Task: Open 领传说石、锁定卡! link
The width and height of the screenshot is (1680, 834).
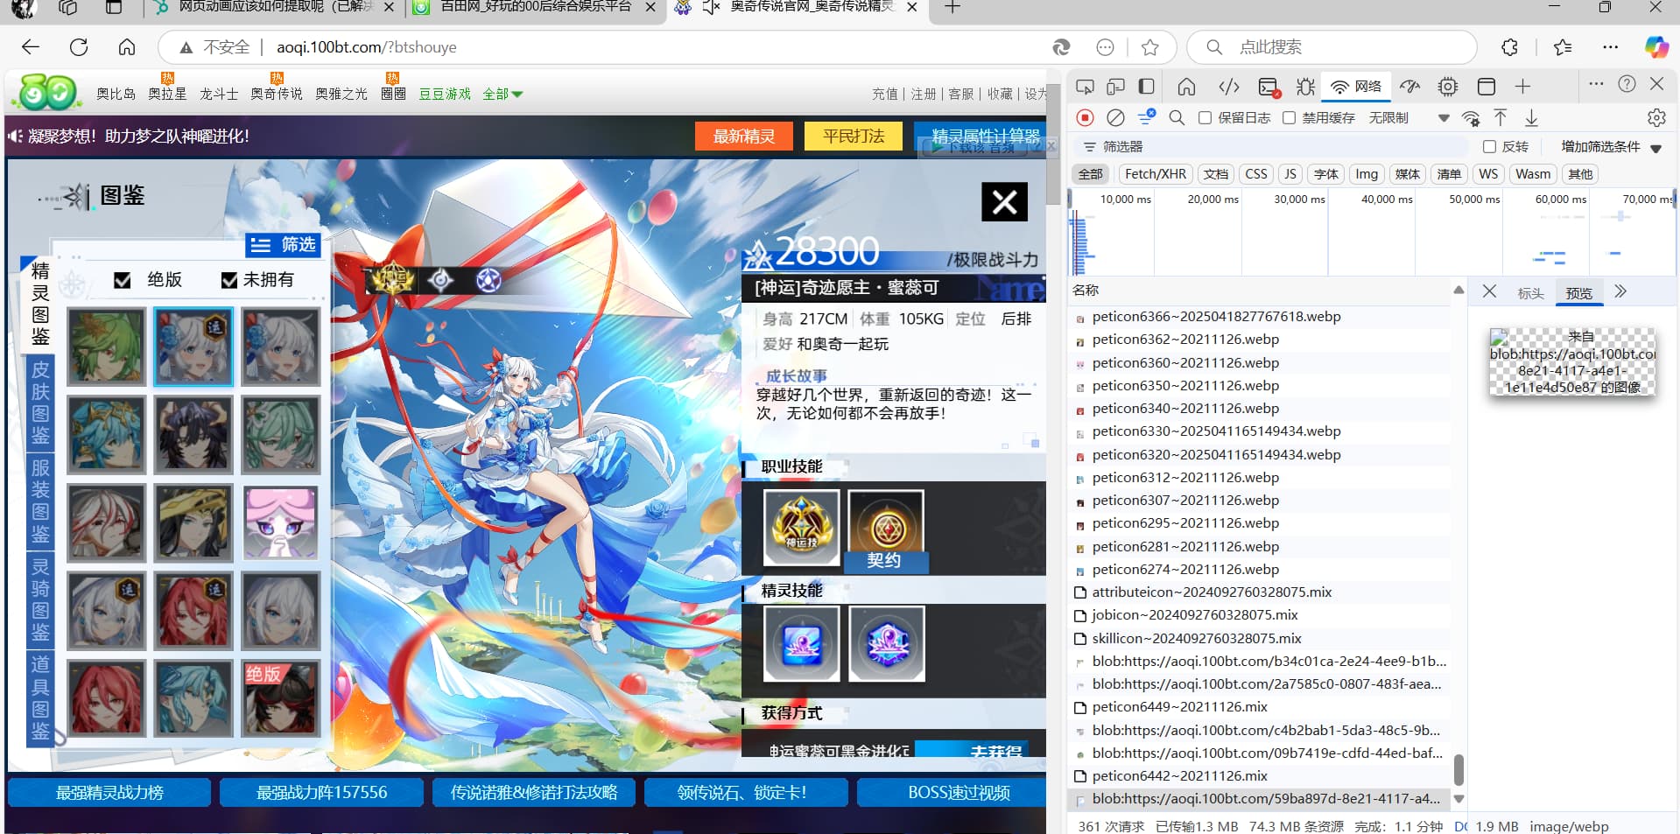Action: pyautogui.click(x=746, y=793)
